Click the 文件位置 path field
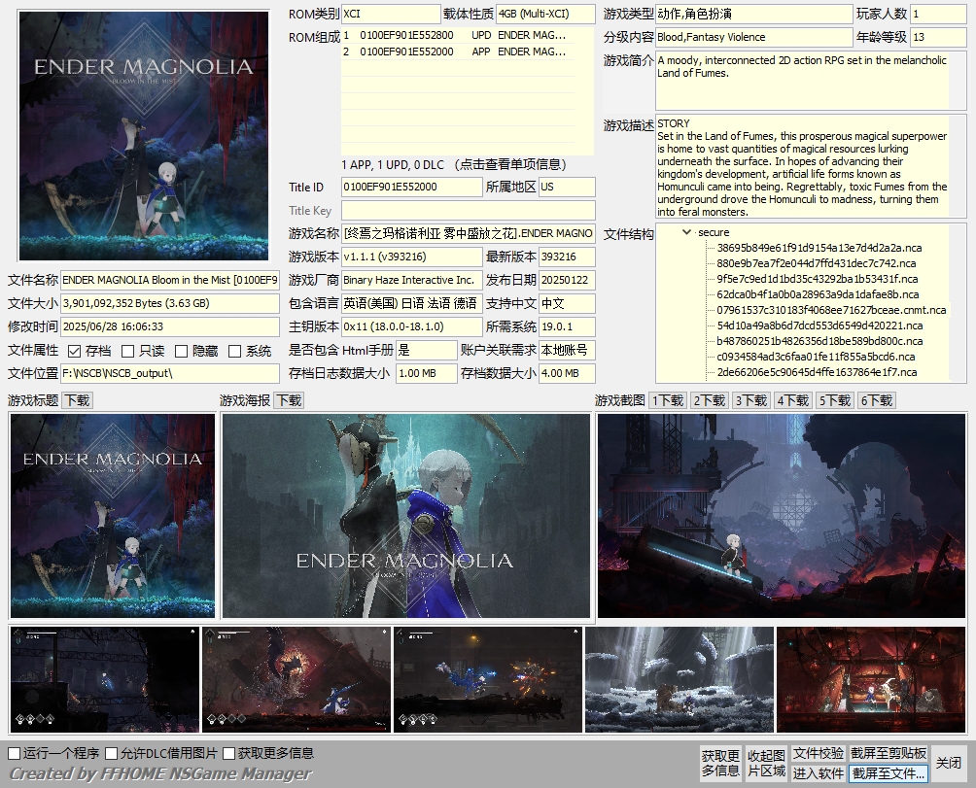 point(170,374)
